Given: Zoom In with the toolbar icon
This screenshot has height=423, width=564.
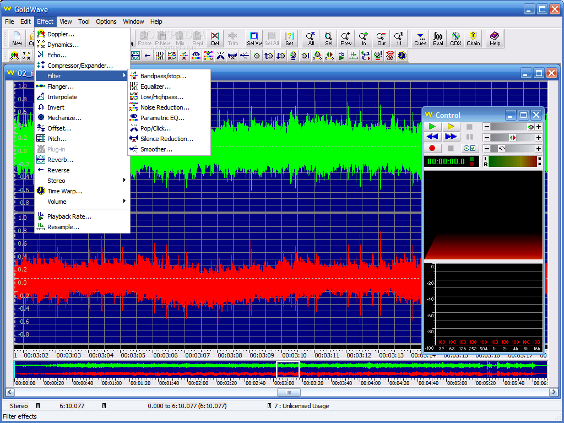Looking at the screenshot, I should tap(364, 39).
